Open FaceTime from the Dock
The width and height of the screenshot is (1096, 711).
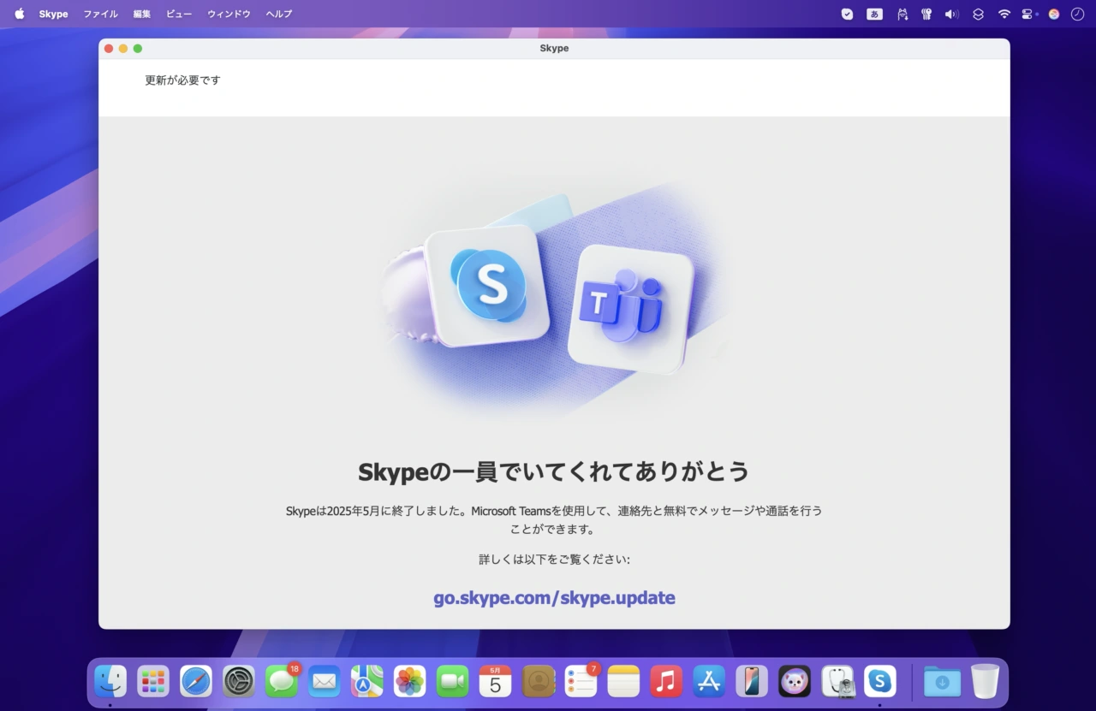pos(453,681)
